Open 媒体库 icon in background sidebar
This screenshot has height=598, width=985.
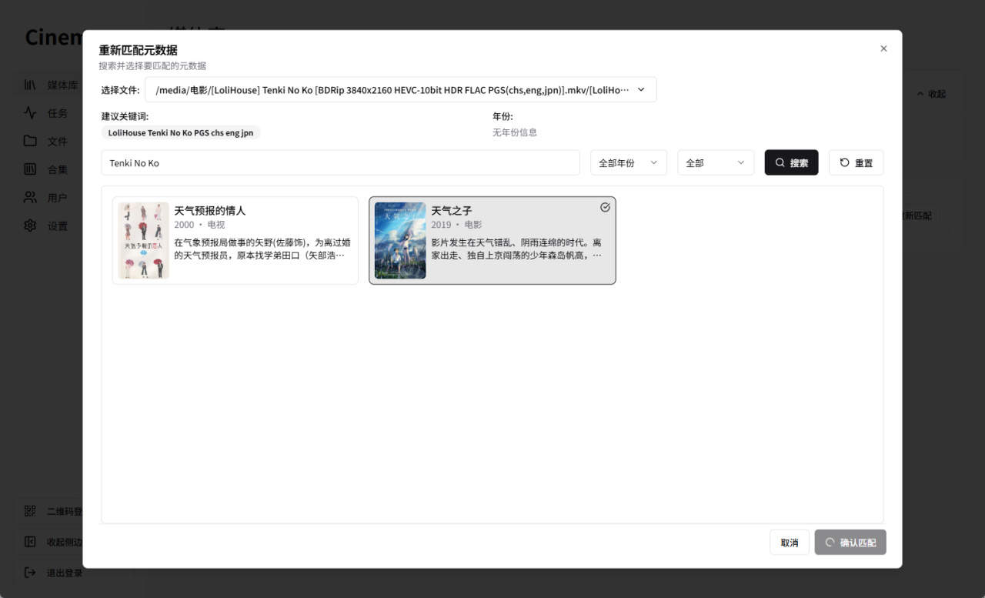click(30, 85)
